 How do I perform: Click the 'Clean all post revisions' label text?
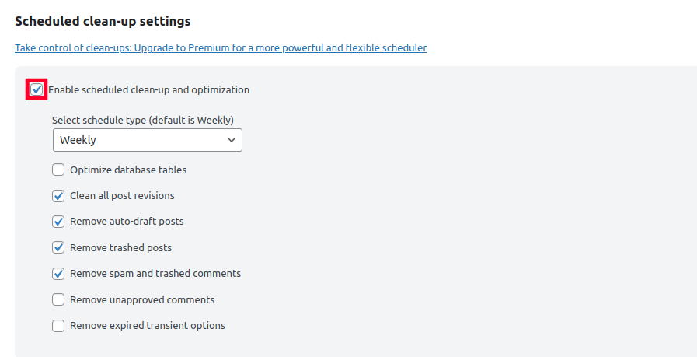pyautogui.click(x=122, y=196)
